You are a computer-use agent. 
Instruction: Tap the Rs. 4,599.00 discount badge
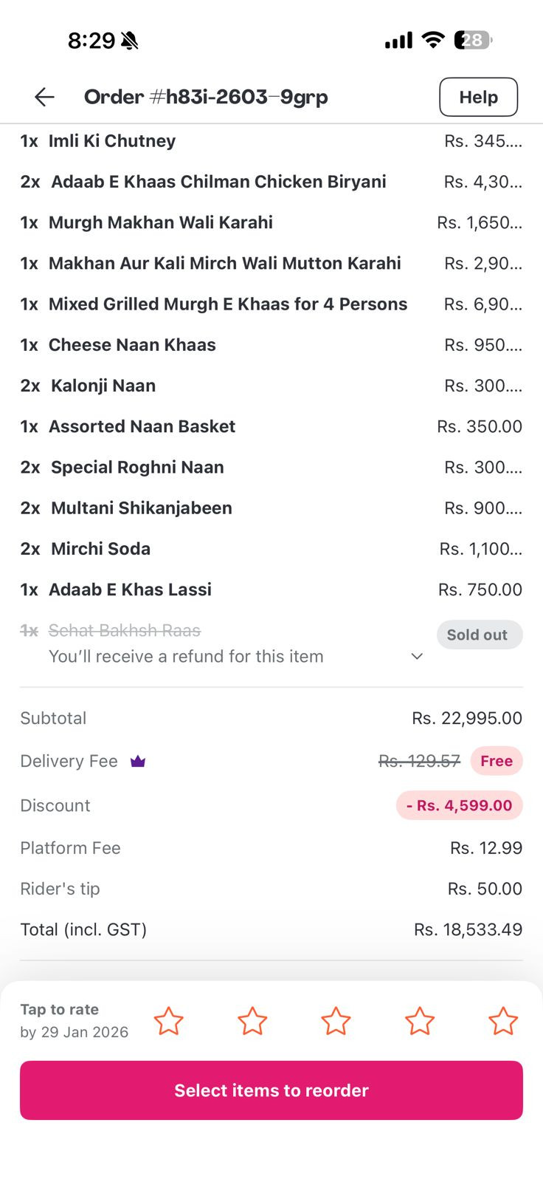pos(459,805)
